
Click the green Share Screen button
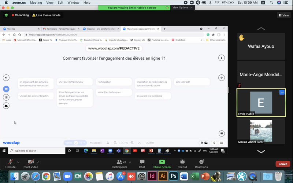[x=162, y=164]
